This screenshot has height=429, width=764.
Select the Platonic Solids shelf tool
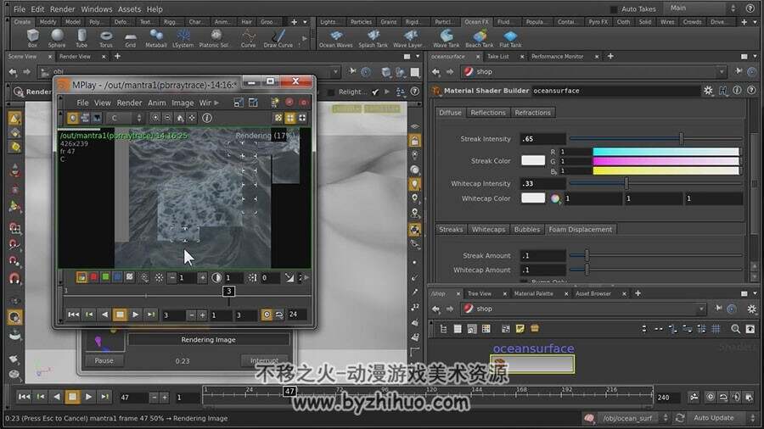pos(215,38)
